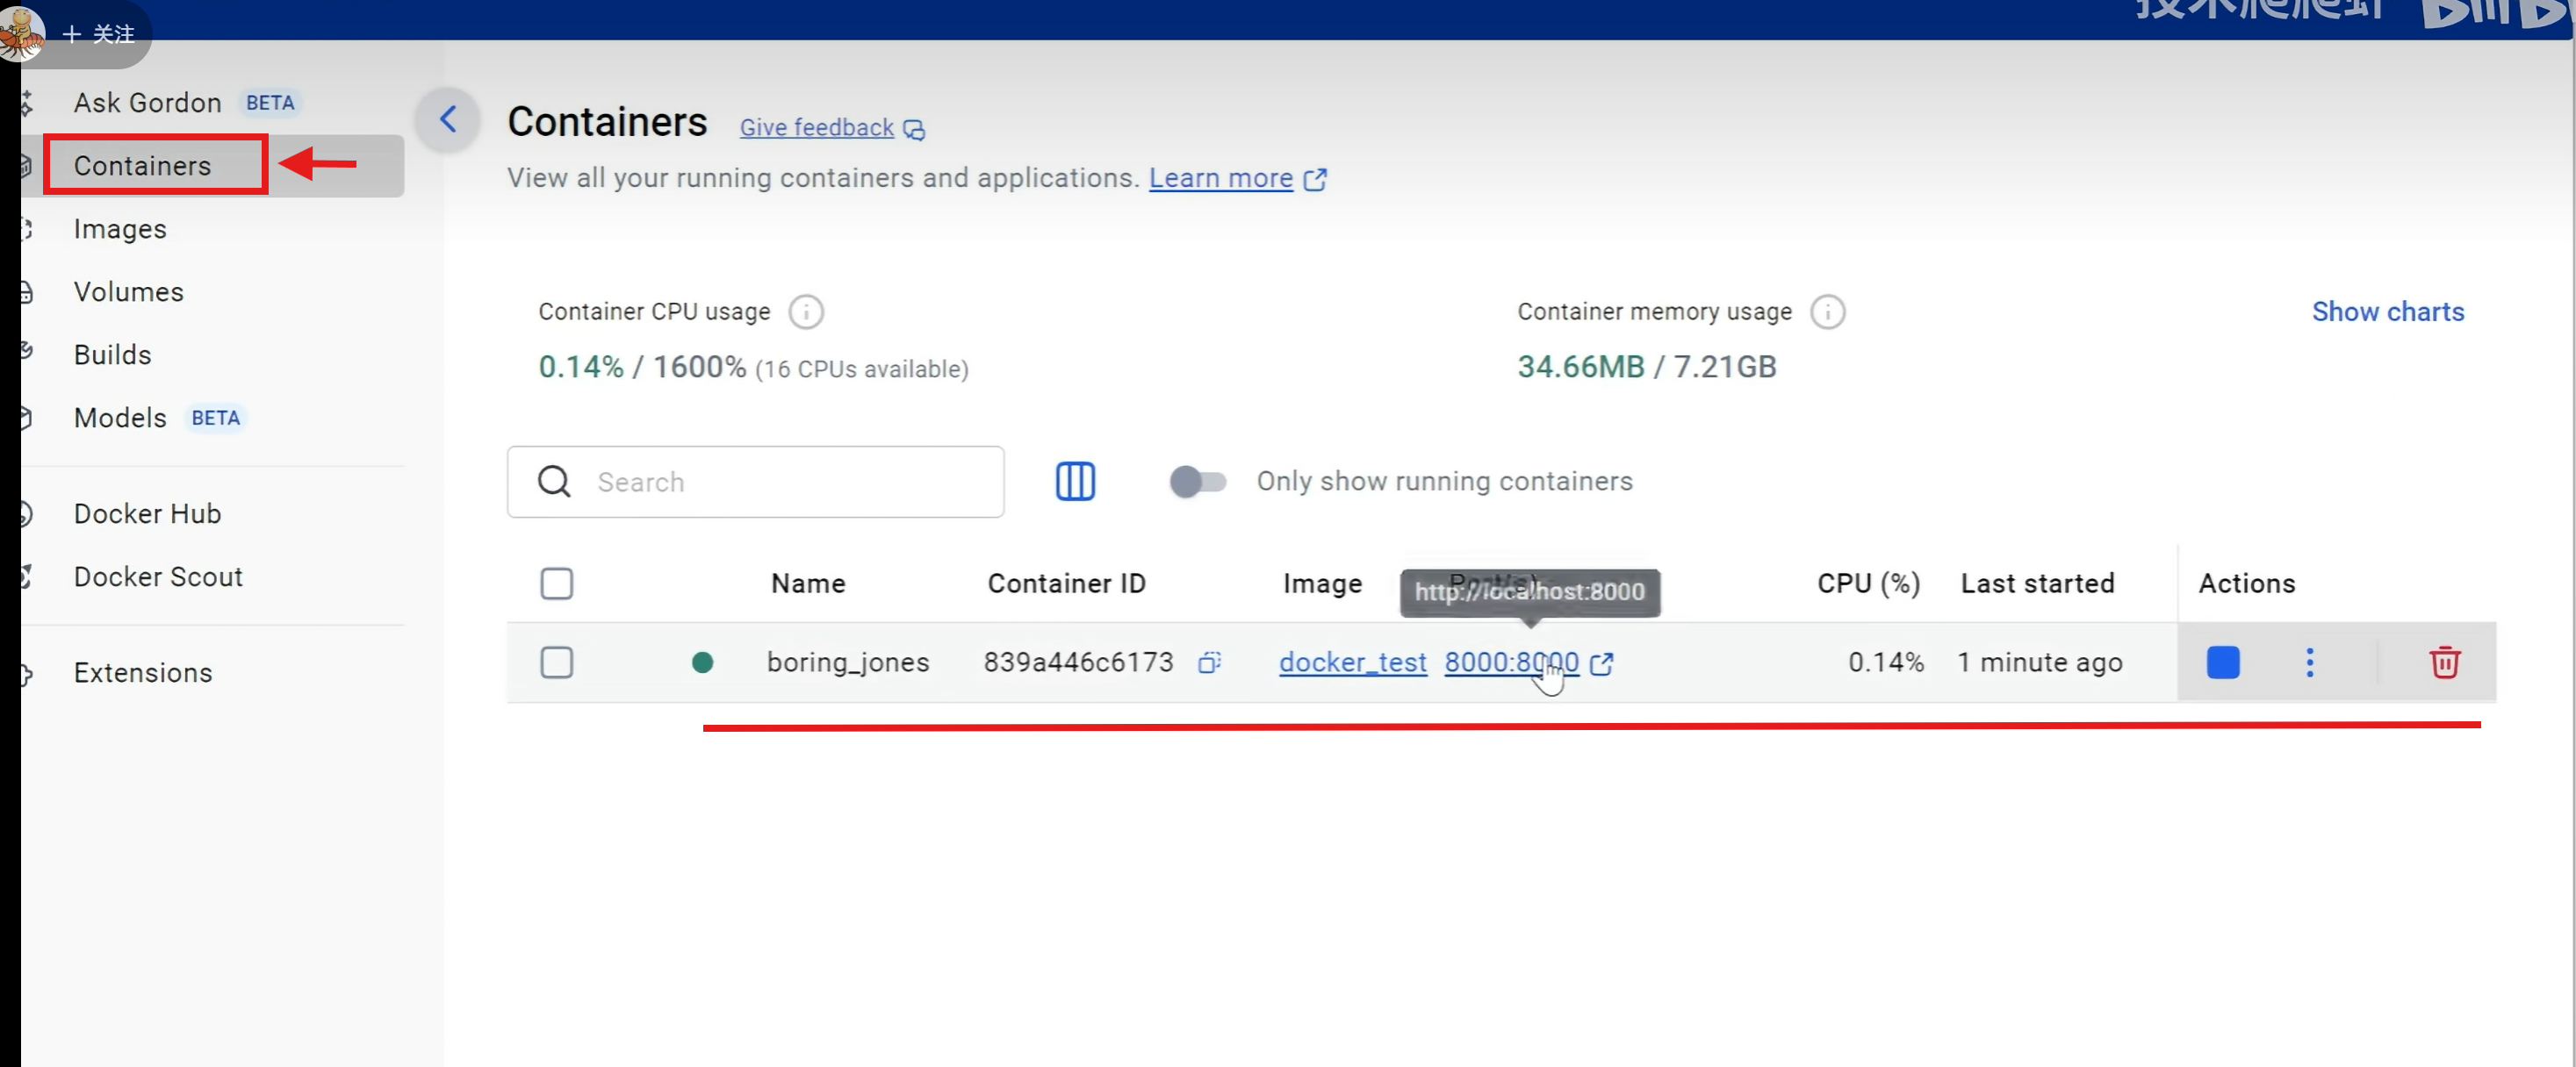Click the 关注 follow button
Viewport: 2576px width, 1067px height.
[99, 34]
